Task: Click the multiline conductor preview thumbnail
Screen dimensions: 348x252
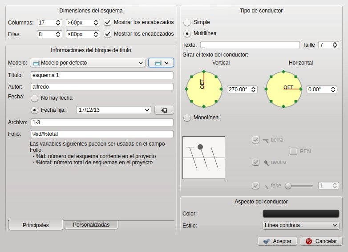Action: coord(204,158)
